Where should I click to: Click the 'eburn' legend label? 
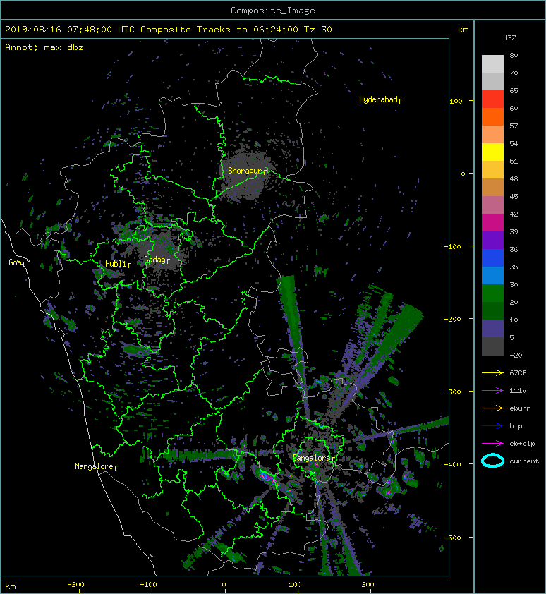(x=520, y=408)
